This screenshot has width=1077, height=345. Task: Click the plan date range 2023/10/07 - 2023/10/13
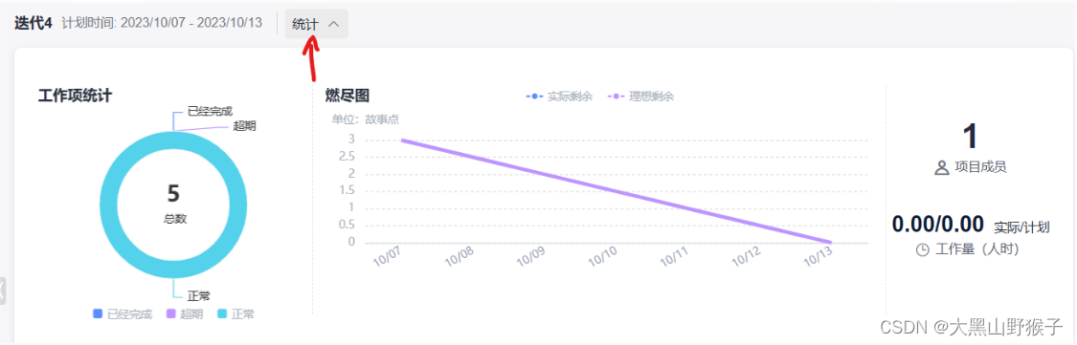point(191,23)
